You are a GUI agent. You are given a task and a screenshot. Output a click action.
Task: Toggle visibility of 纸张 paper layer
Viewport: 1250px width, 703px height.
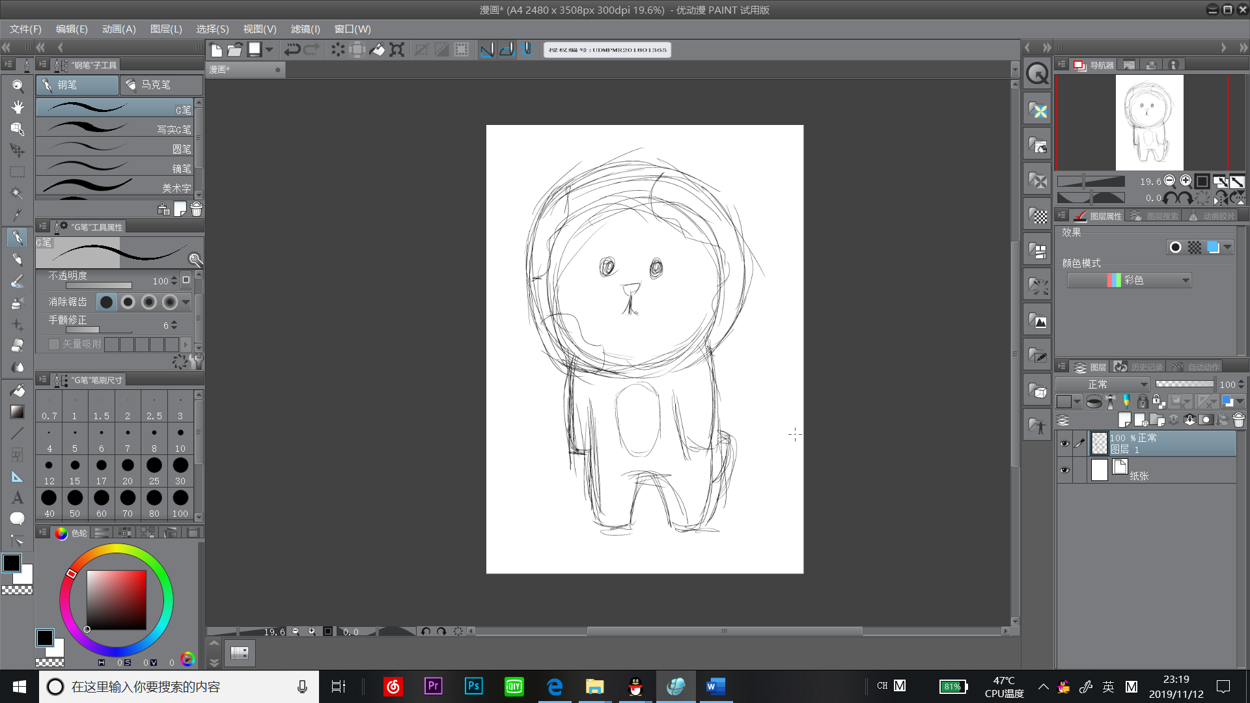coord(1064,470)
